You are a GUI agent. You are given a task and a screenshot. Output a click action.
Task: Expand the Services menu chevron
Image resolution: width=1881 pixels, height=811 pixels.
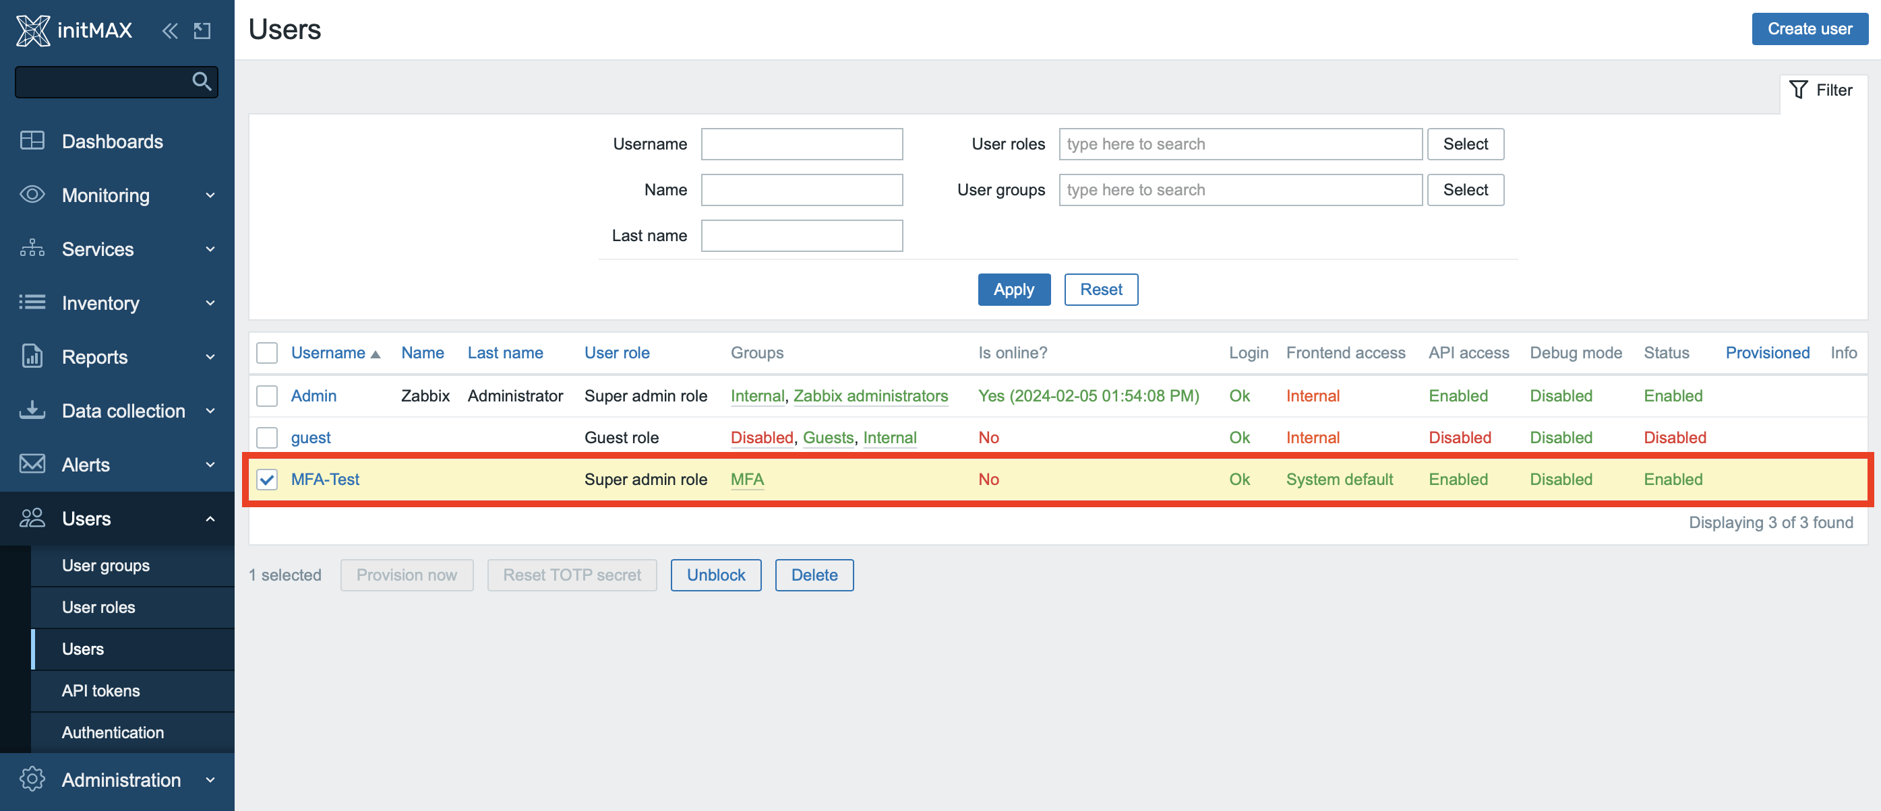[x=210, y=249]
